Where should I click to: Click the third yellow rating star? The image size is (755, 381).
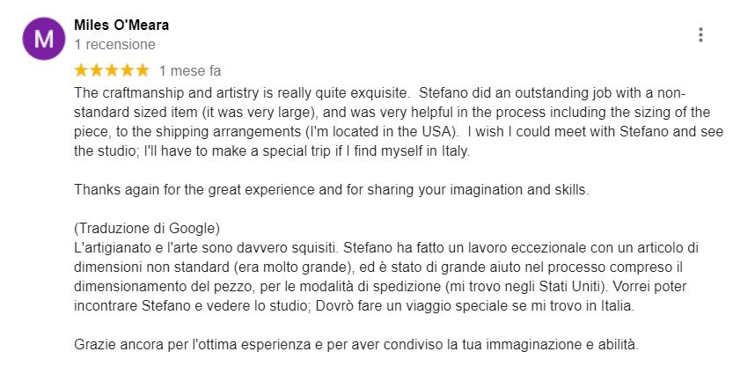click(x=112, y=70)
